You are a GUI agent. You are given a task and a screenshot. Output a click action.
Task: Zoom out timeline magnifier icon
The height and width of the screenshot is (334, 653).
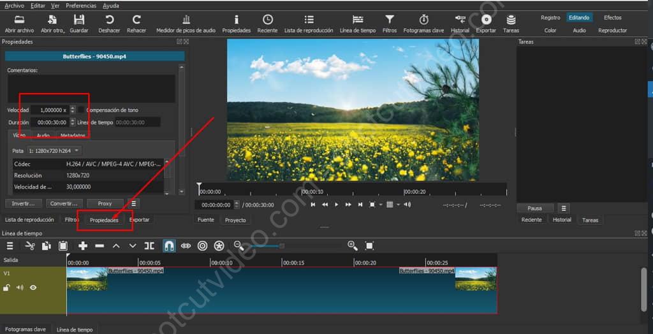pyautogui.click(x=239, y=245)
